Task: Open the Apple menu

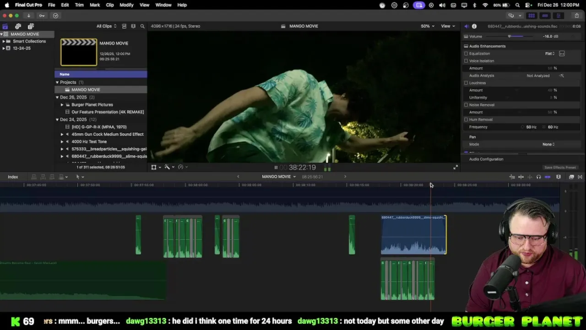Action: point(7,5)
